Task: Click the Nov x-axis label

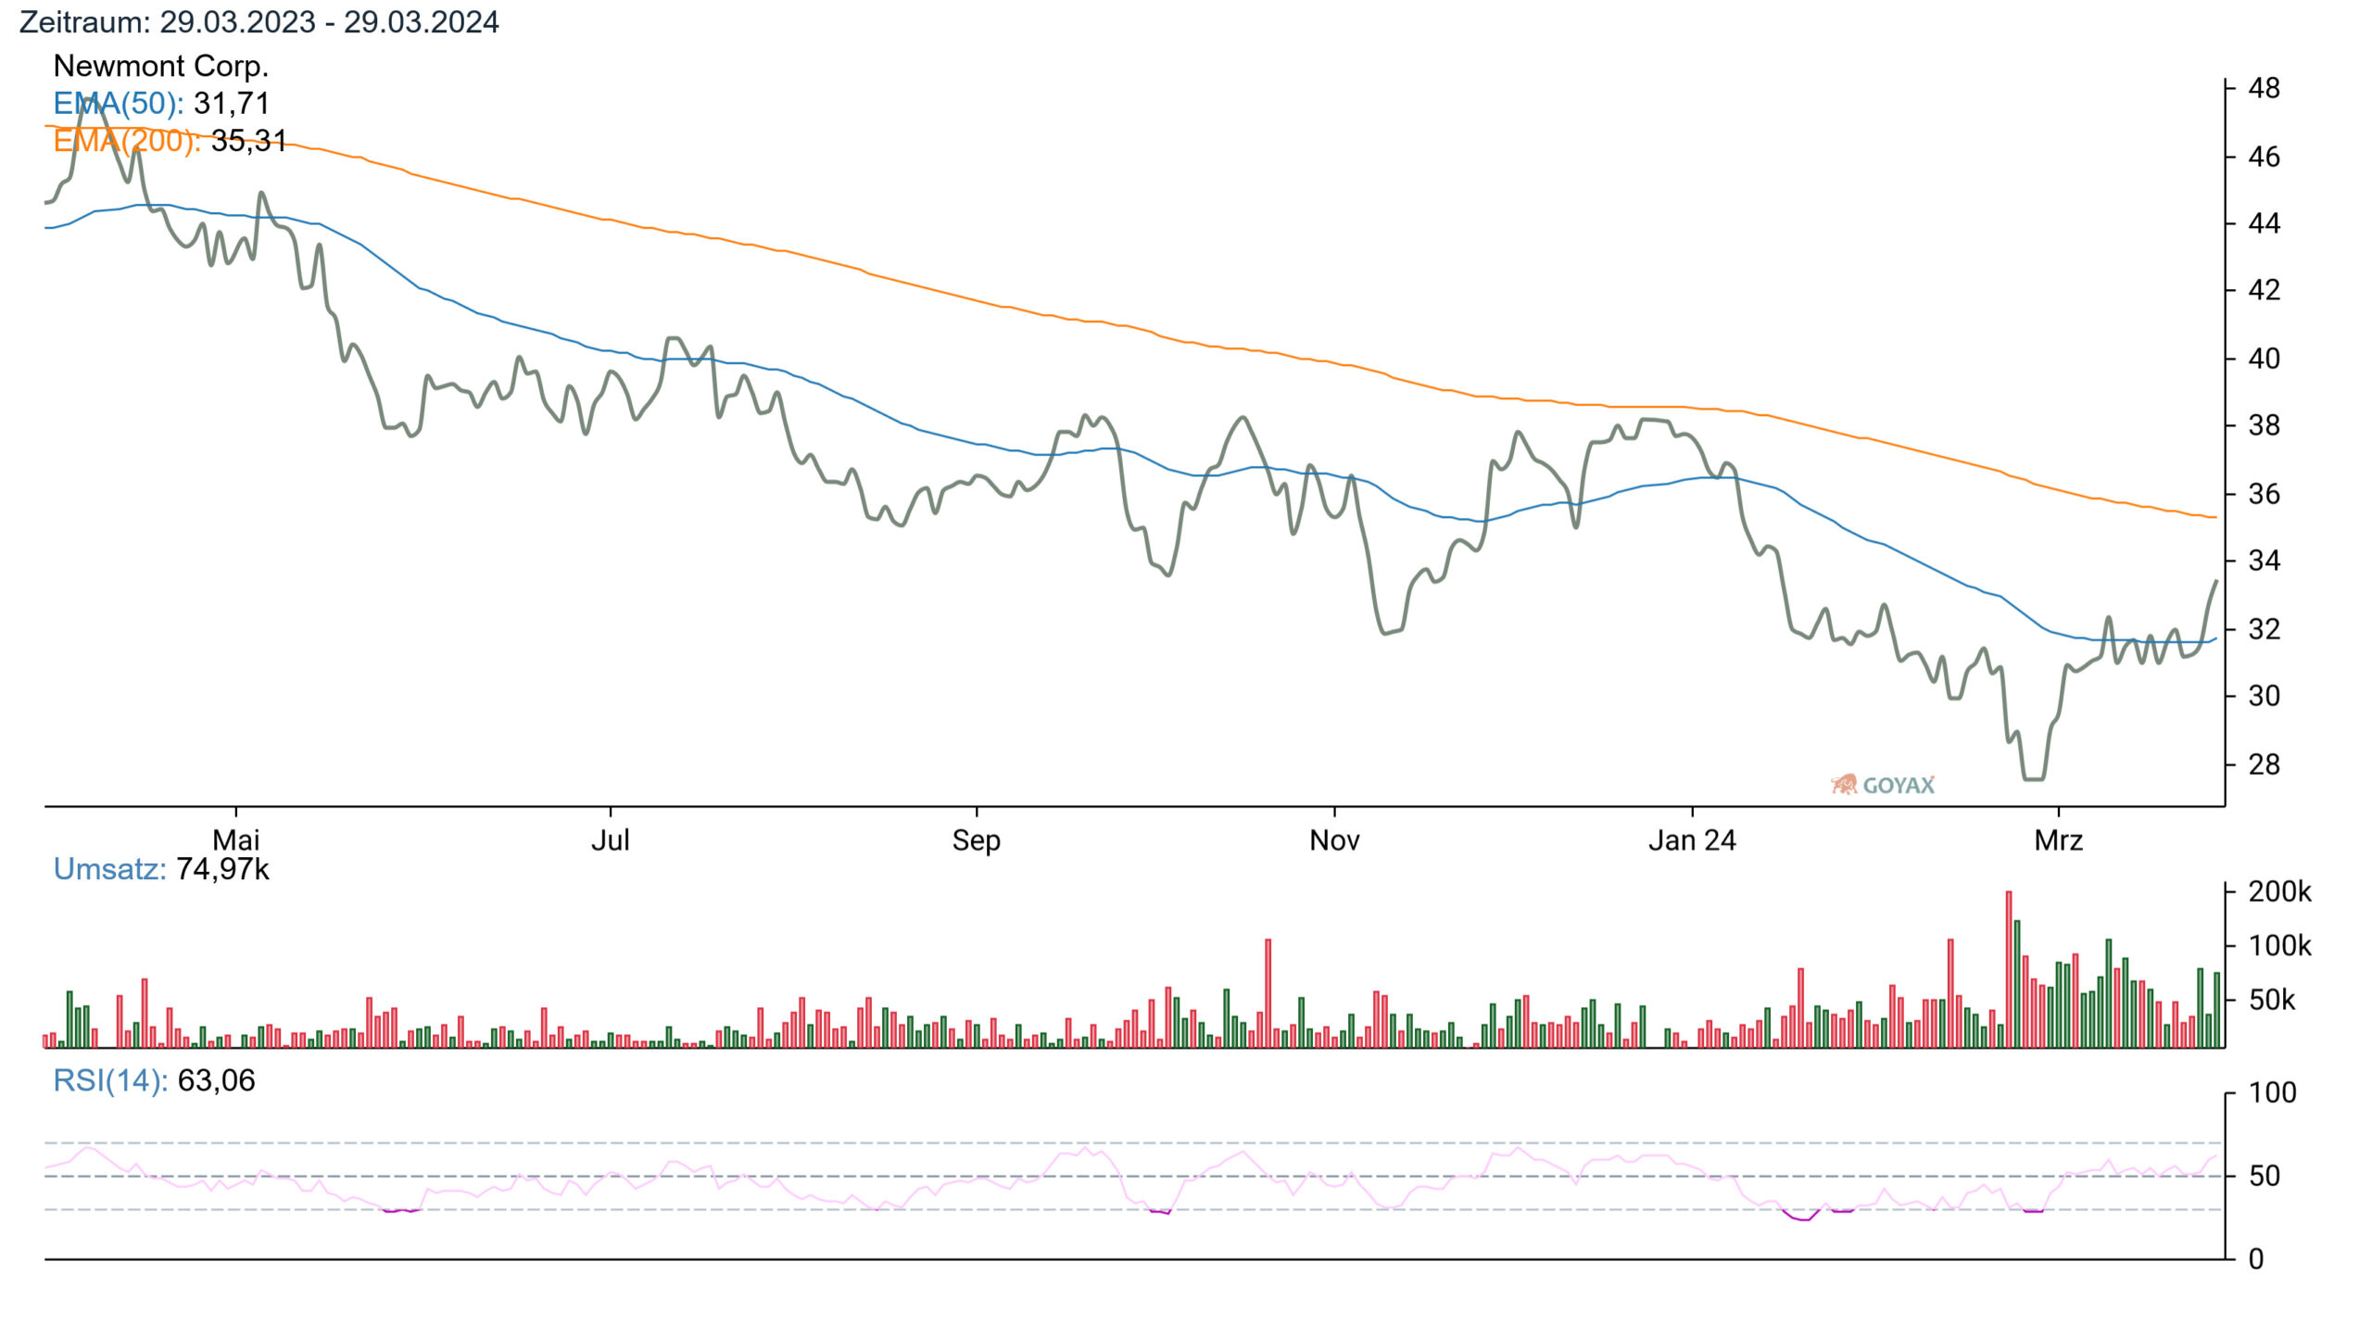Action: (1334, 840)
